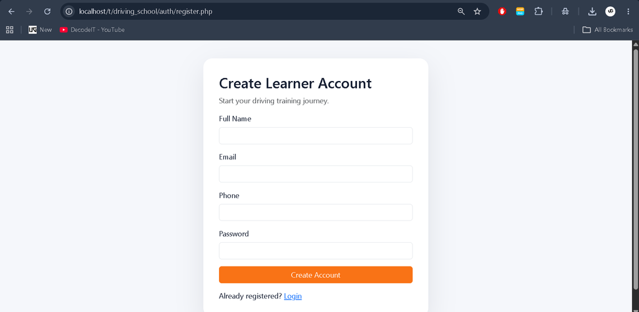Open the DecodeIT - YouTube bookmark
This screenshot has height=312, width=639.
pos(92,30)
